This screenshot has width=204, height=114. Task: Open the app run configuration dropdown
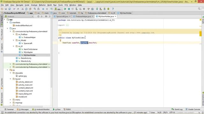[59, 9]
